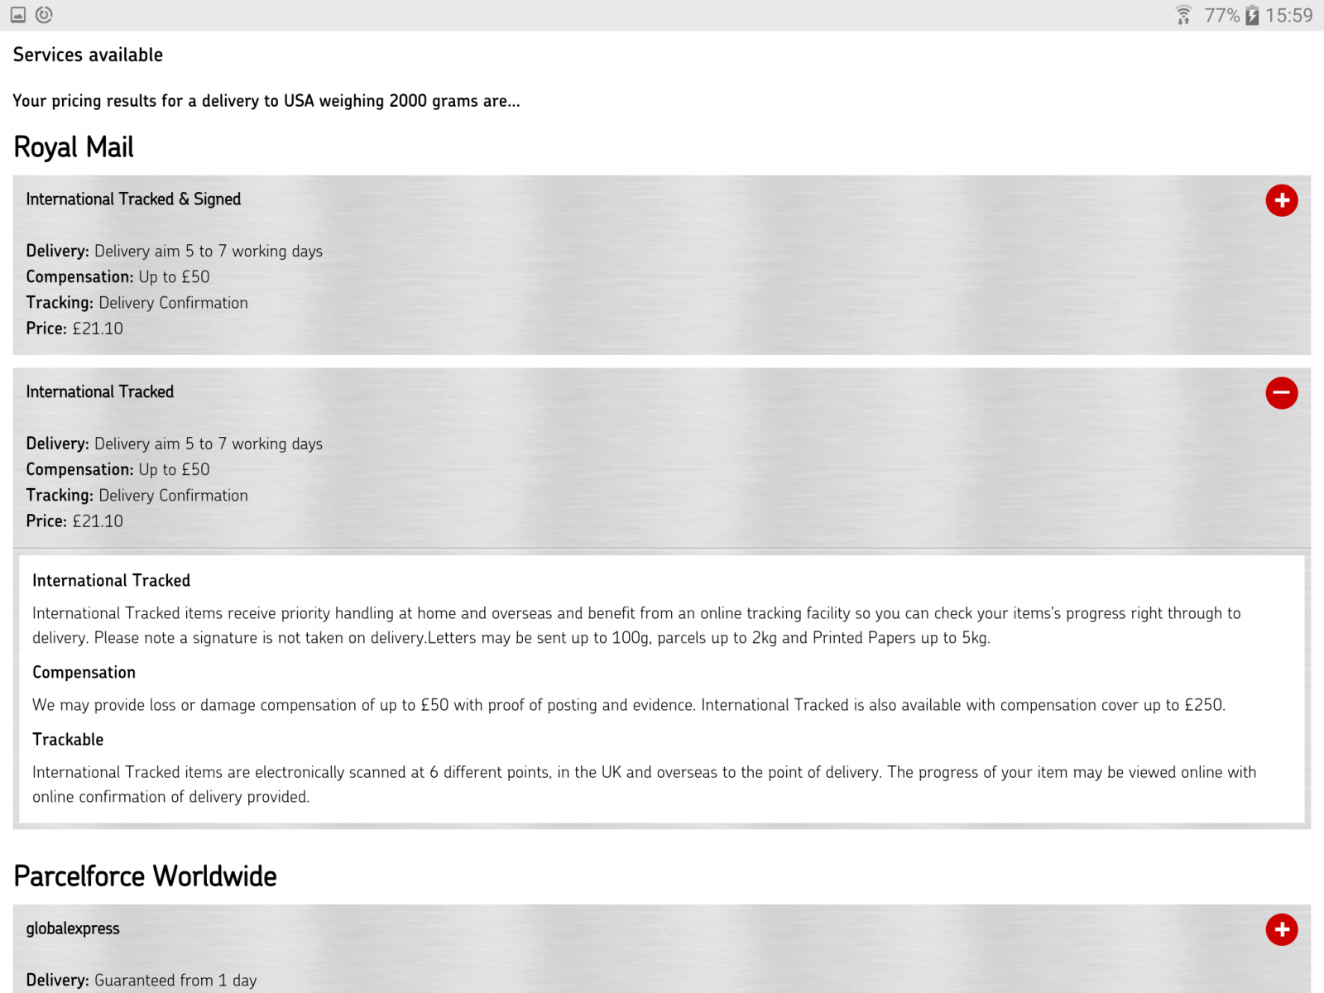This screenshot has width=1324, height=993.
Task: Open the screenshot notification icon
Action: (18, 15)
